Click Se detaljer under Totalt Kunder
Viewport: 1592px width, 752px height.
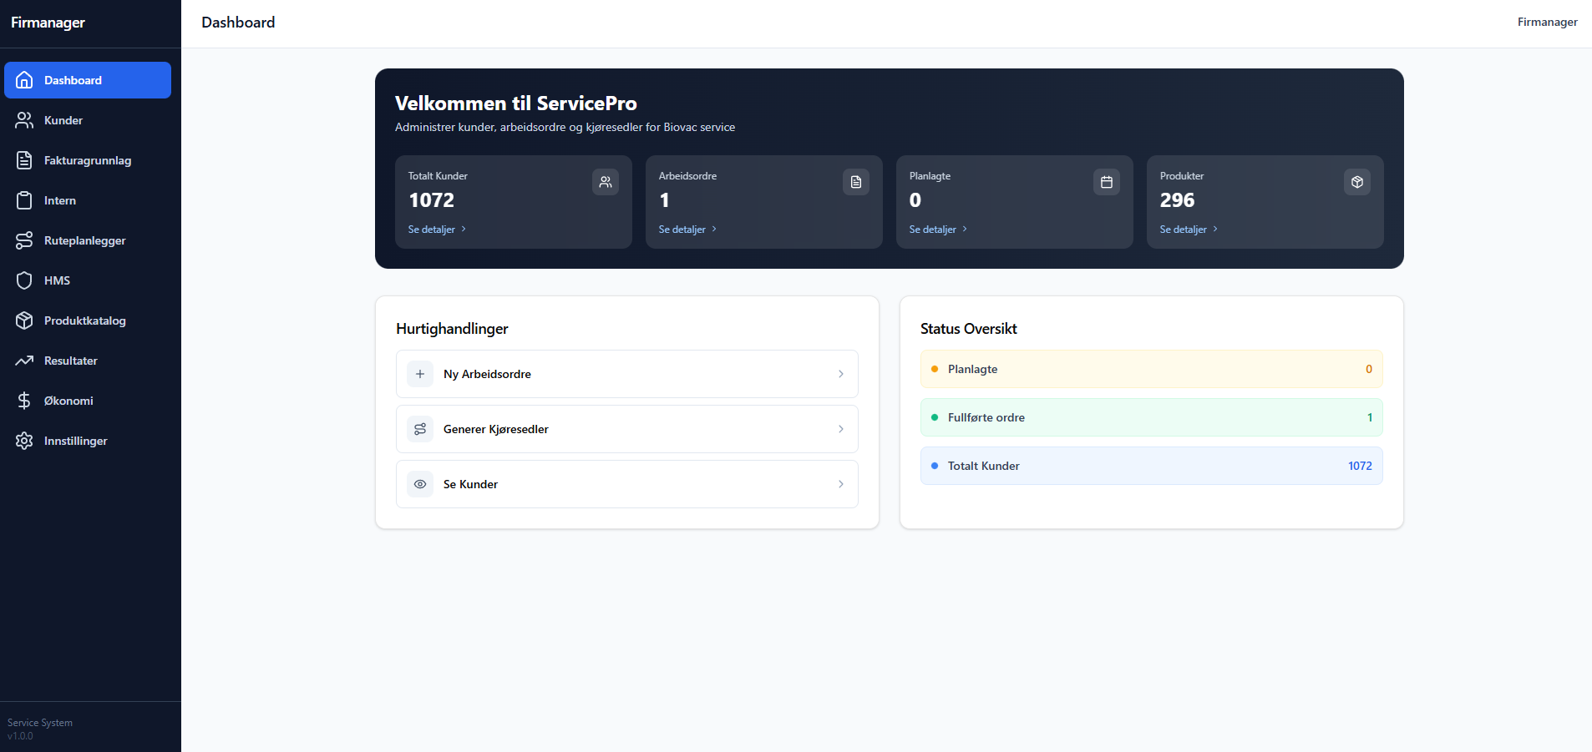(437, 230)
